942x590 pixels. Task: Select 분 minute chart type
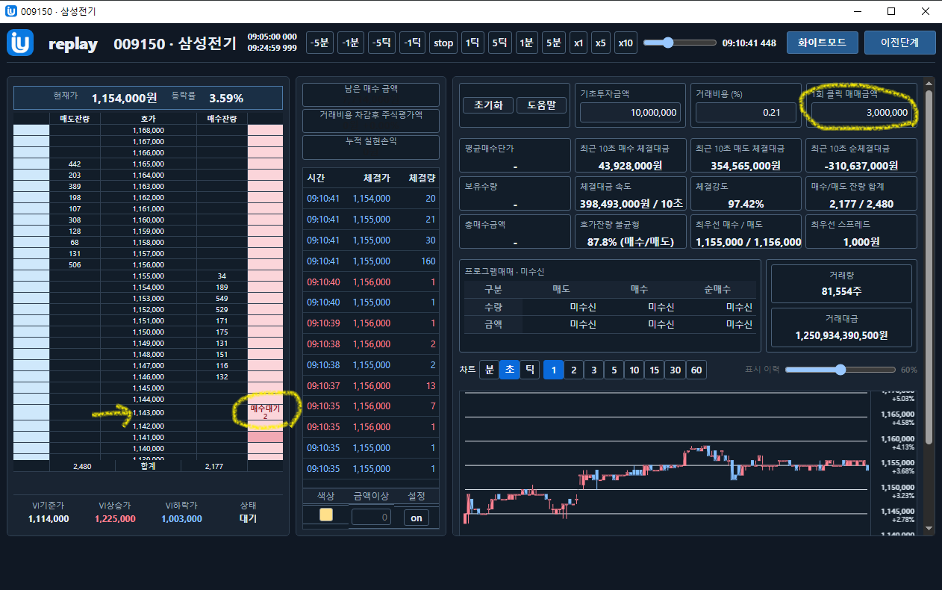tap(489, 370)
